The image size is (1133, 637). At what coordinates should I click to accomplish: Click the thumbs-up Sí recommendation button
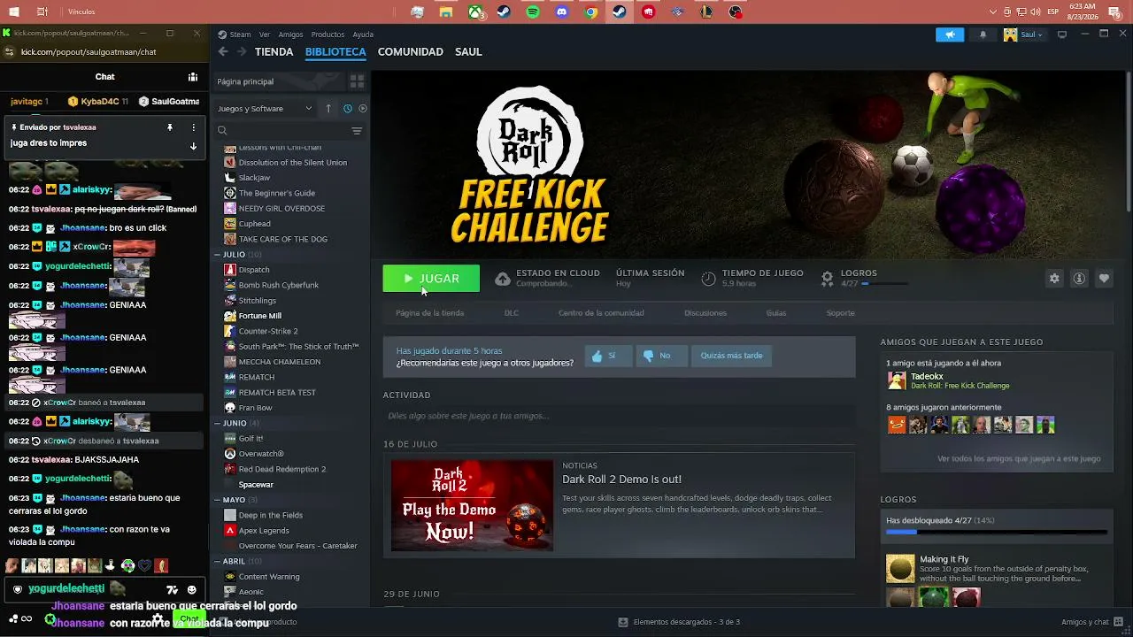[x=608, y=356]
